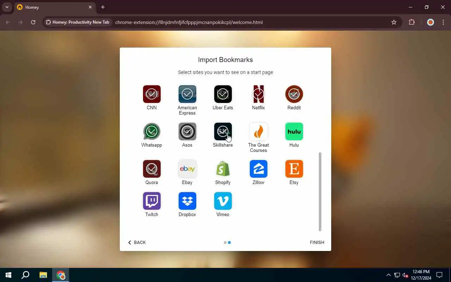Select the Dropbox bookmark icon

(187, 201)
